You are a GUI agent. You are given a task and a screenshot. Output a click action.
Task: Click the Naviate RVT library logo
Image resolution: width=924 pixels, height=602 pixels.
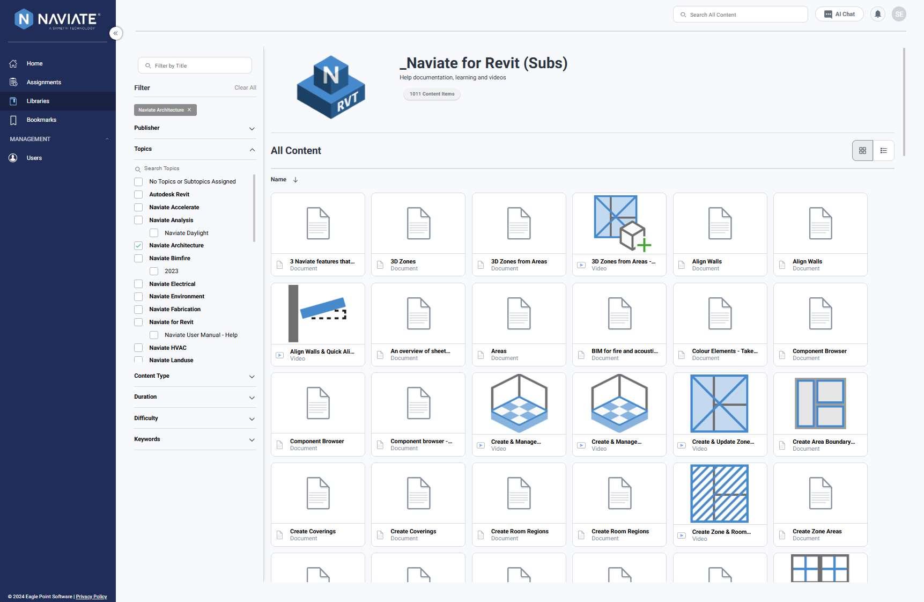coord(331,87)
